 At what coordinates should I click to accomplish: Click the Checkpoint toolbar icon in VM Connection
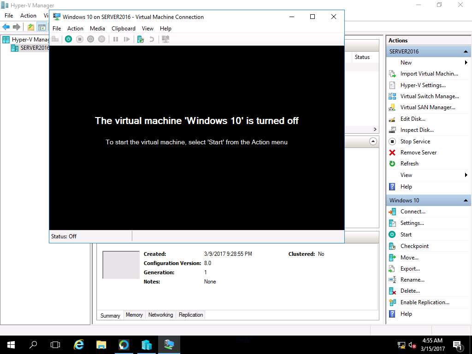pos(141,39)
